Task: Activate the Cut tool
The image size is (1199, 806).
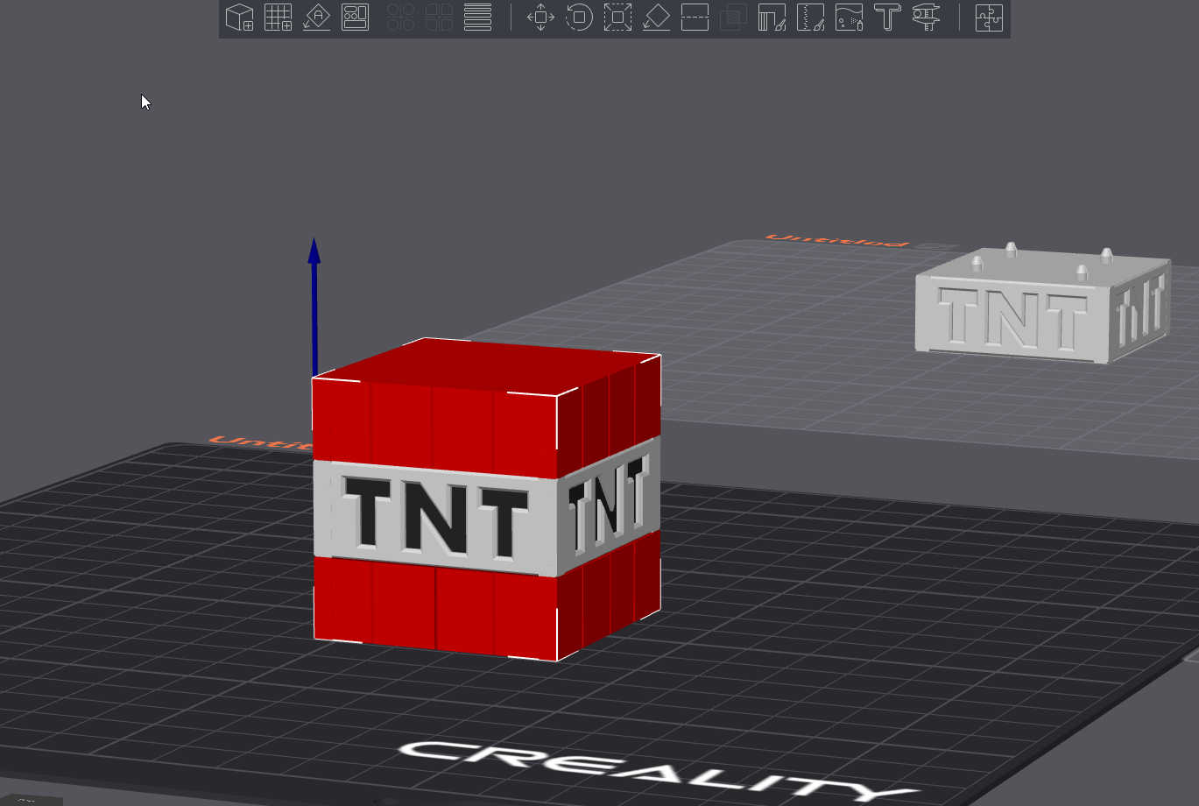Action: [x=695, y=18]
